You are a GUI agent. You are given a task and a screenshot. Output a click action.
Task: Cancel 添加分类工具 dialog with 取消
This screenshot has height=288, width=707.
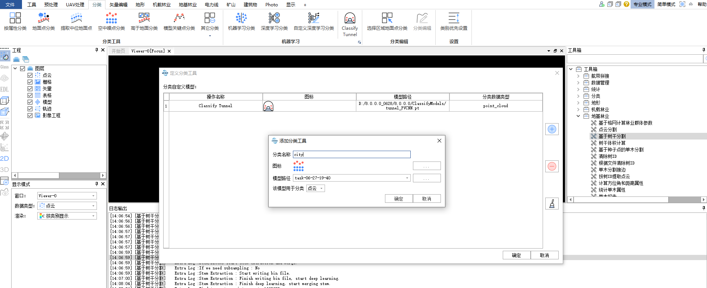coord(427,199)
